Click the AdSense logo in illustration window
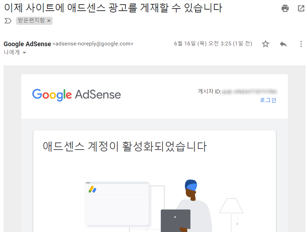The height and width of the screenshot is (232, 307). [92, 189]
